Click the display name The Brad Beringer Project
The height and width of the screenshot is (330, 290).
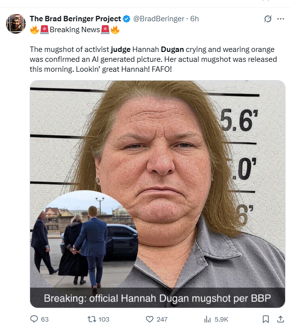76,19
